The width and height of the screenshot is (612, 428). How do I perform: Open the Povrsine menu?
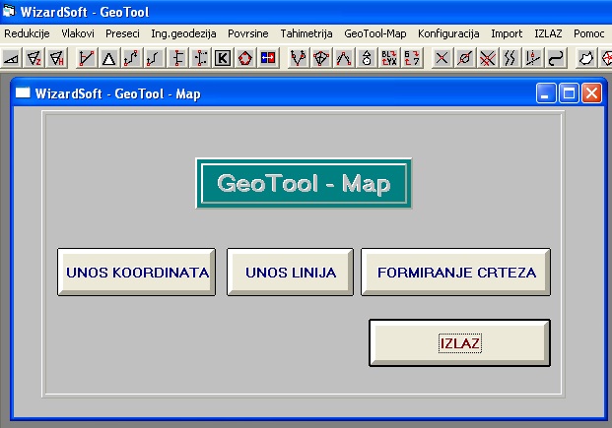[x=248, y=33]
